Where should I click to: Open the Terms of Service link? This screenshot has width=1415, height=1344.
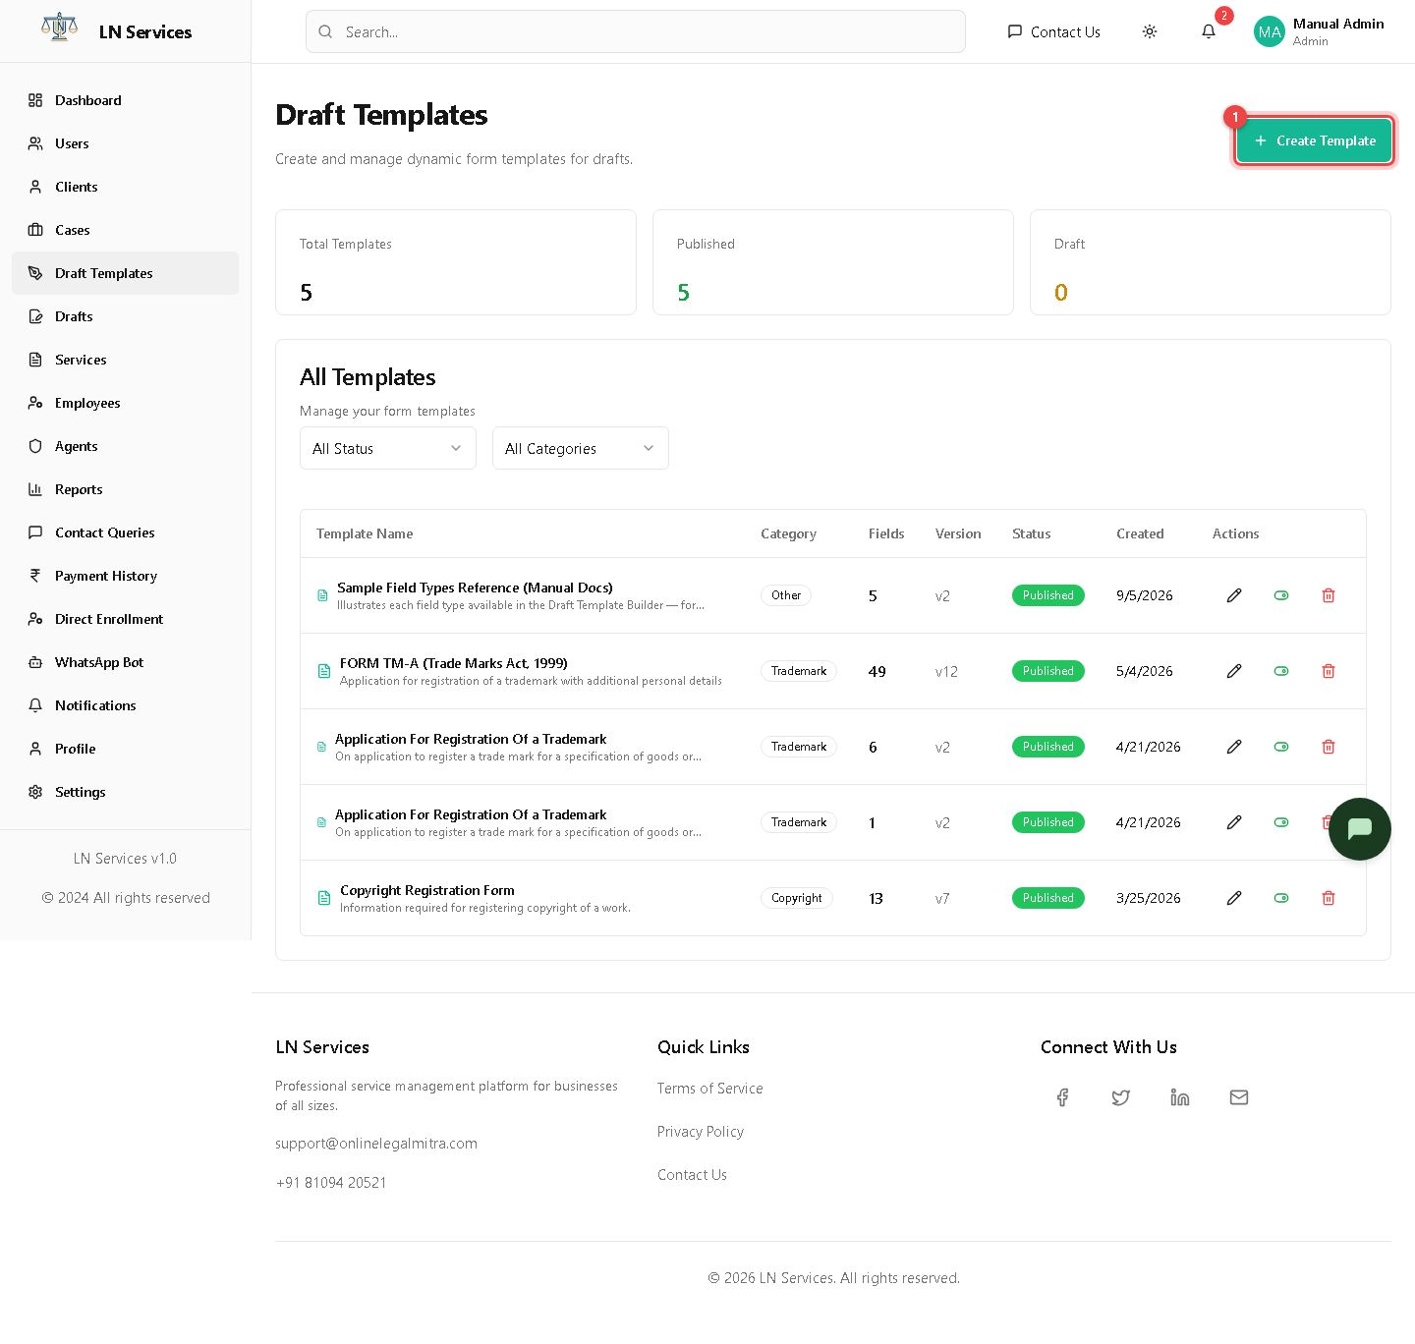pos(710,1089)
